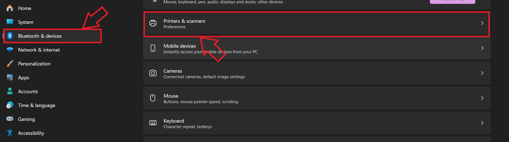This screenshot has height=142, width=509.
Task: Go to Accessibility settings page
Action: click(x=31, y=133)
